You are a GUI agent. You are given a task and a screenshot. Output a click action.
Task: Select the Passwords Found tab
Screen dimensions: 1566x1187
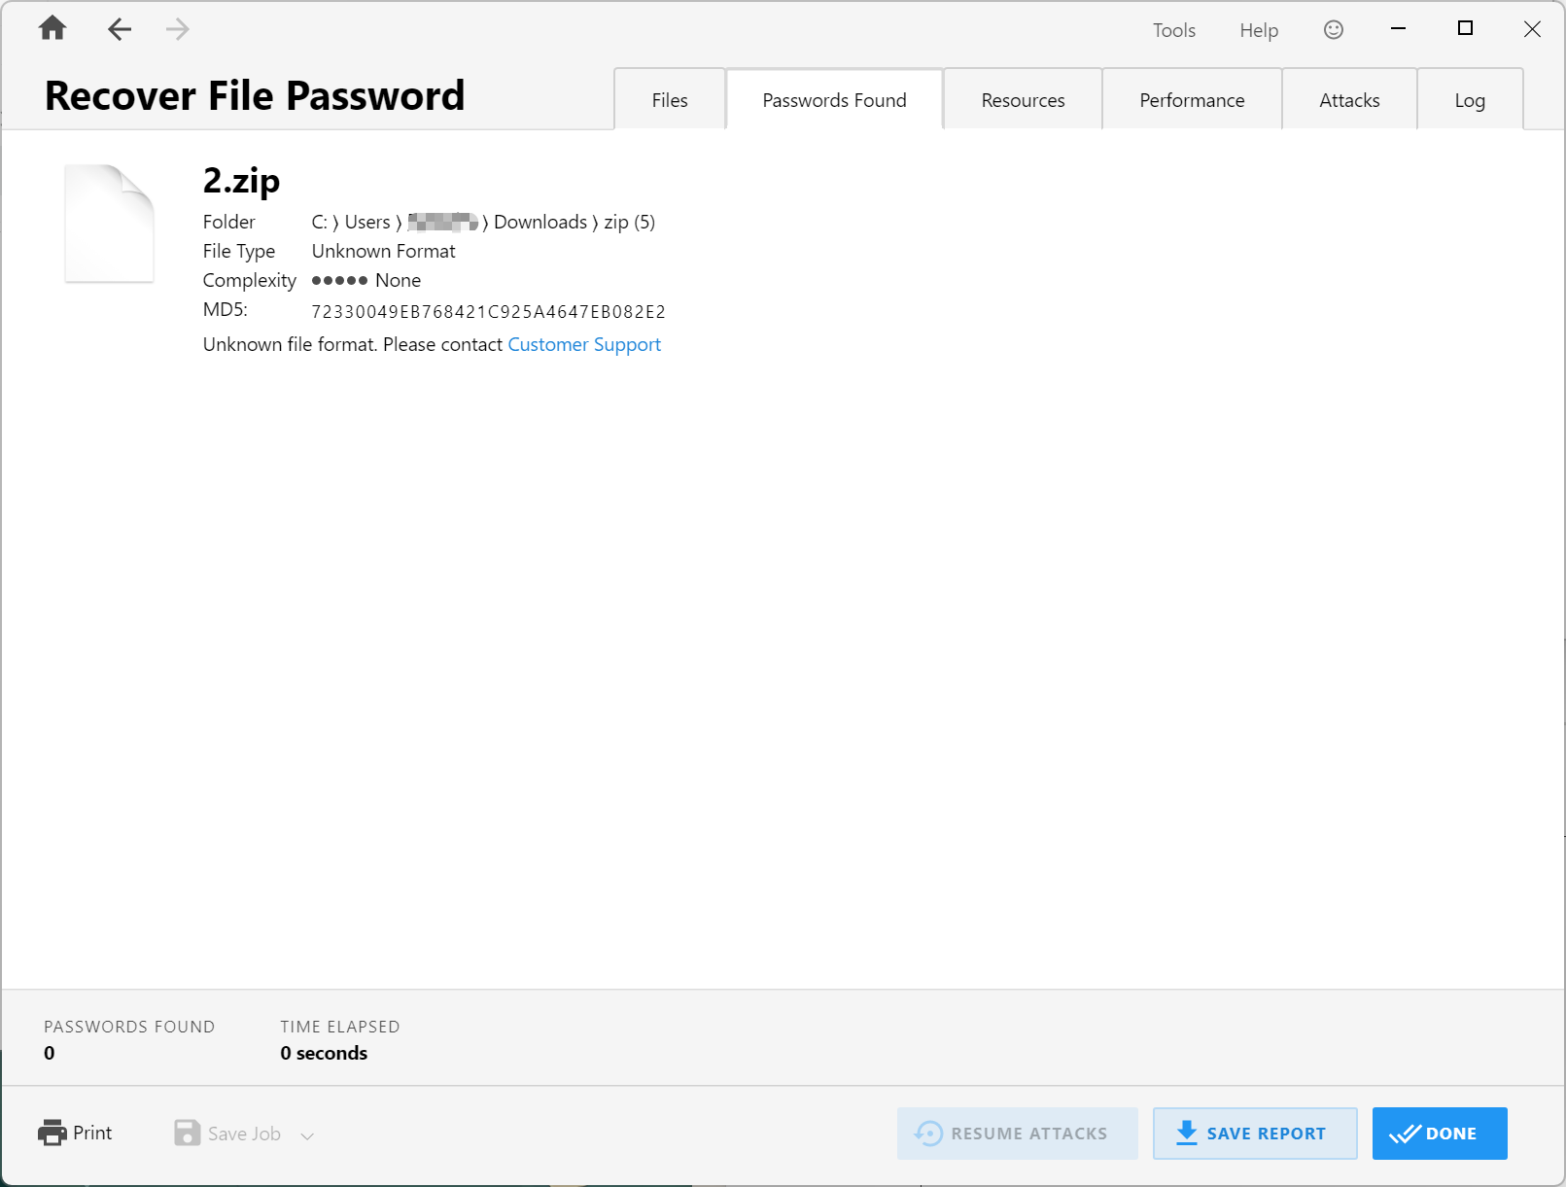coord(834,100)
